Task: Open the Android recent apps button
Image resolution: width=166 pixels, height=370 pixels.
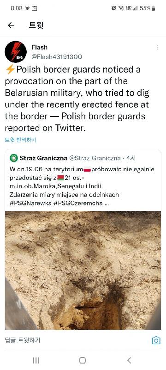Action: (x=36, y=360)
